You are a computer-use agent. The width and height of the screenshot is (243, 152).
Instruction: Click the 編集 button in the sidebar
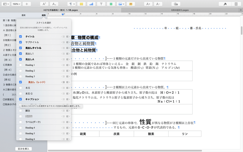point(44,15)
